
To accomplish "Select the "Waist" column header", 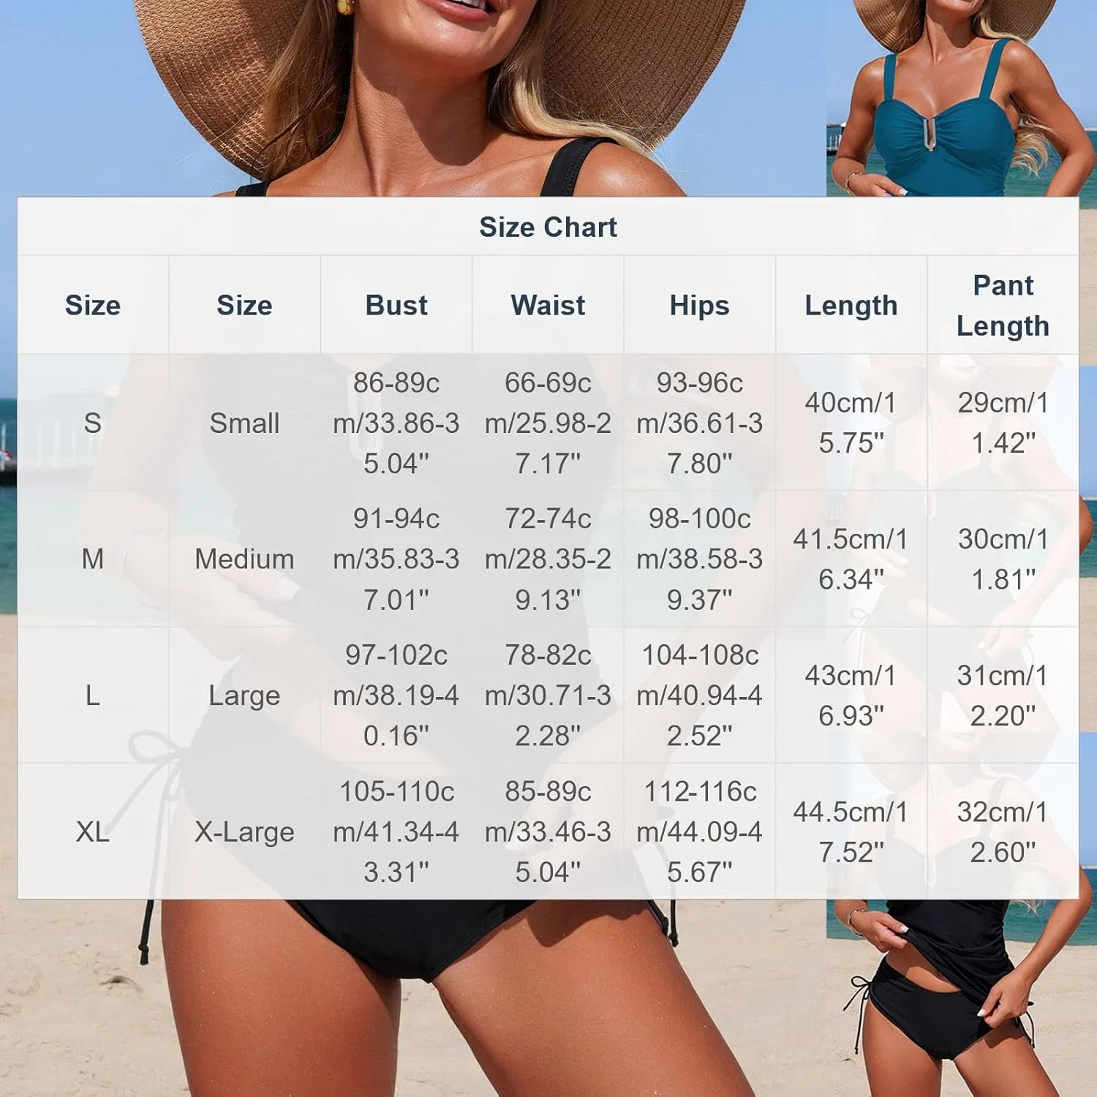I will click(x=548, y=305).
